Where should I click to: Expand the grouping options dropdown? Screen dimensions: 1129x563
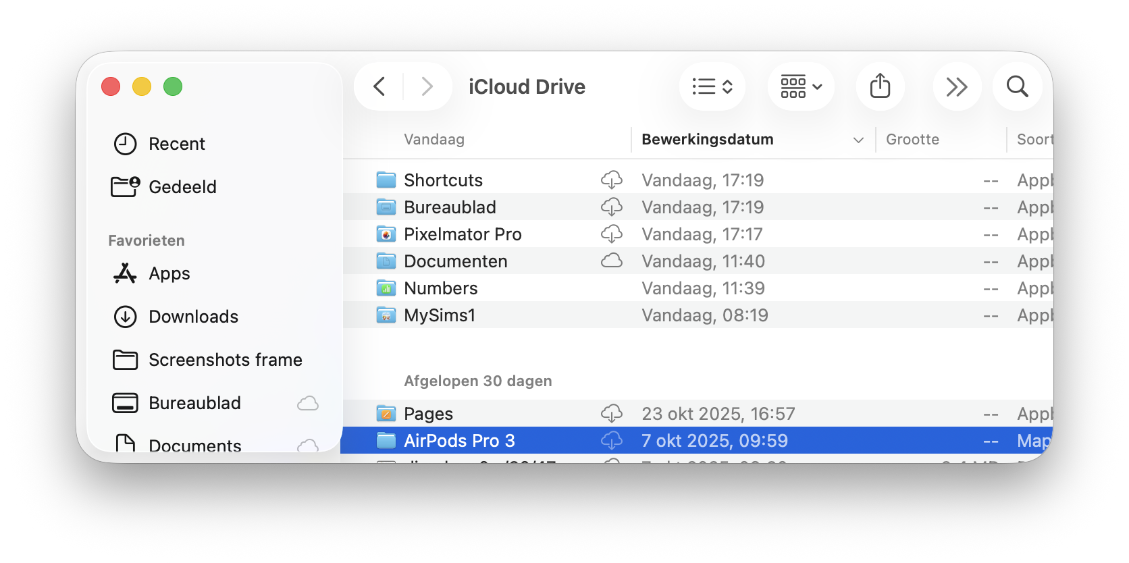point(801,86)
